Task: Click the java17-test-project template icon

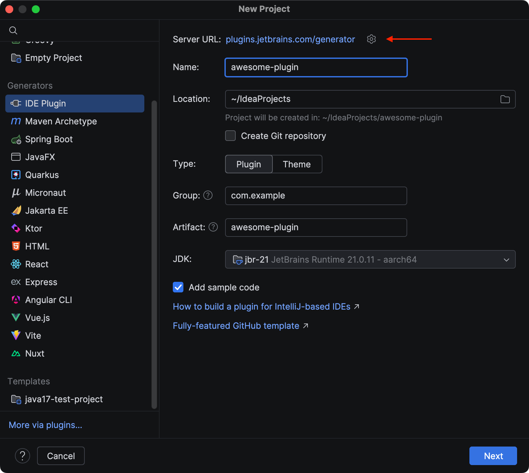Action: 16,399
